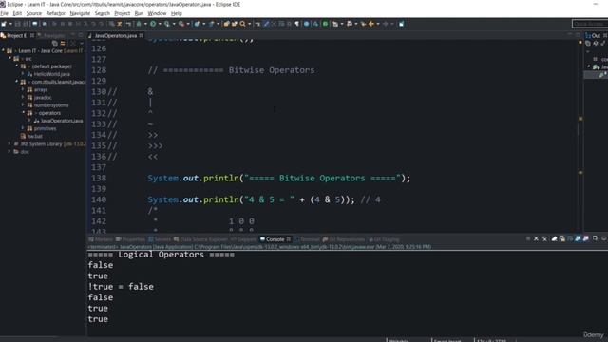Open the Navigate menu
608x342 pixels.
(x=80, y=13)
